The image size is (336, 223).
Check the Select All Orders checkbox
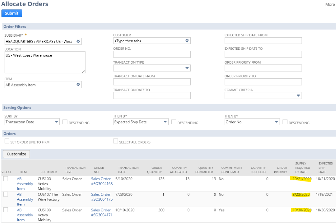(115, 141)
